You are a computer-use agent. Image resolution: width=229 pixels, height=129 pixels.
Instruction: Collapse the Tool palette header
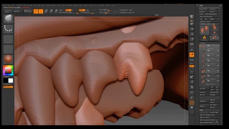(201, 5)
